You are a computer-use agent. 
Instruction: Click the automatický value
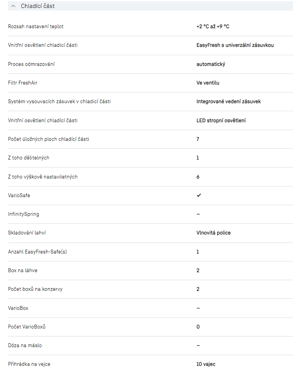point(211,64)
